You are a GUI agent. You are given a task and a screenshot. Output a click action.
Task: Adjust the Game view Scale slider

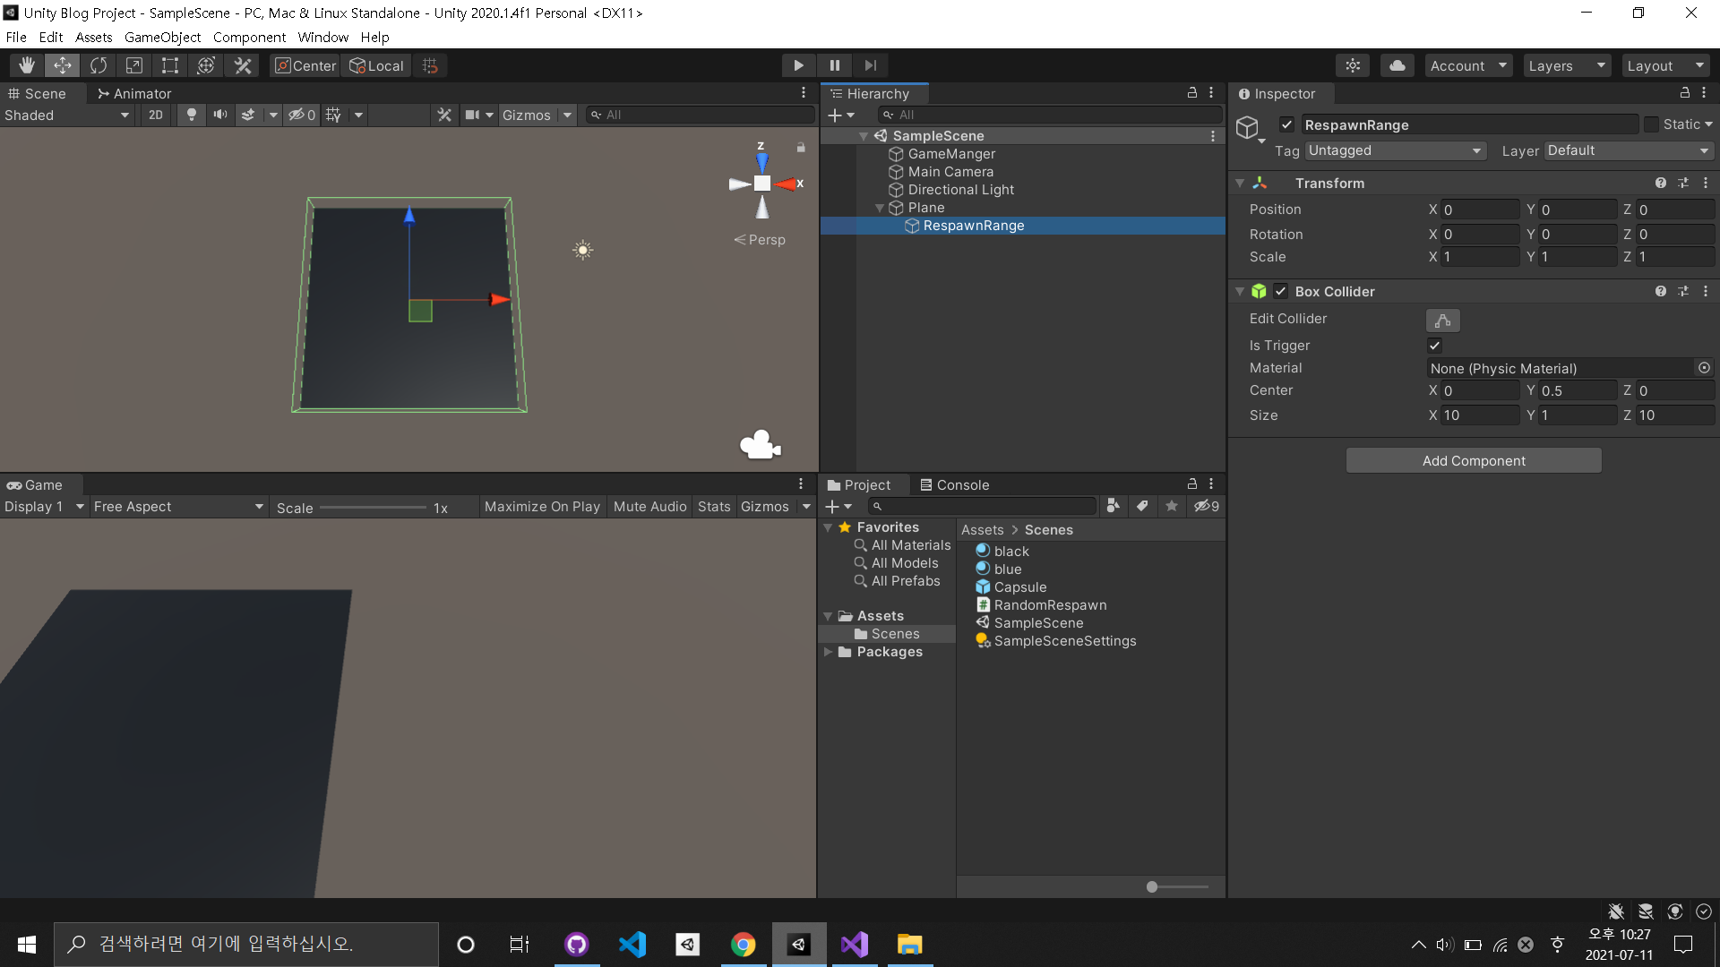[x=373, y=508]
